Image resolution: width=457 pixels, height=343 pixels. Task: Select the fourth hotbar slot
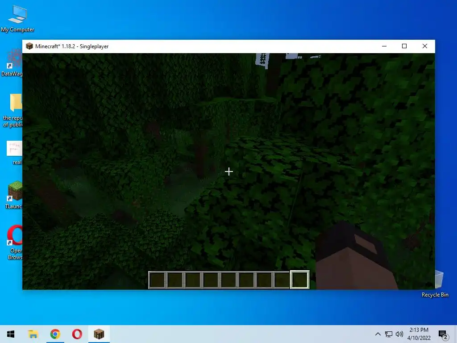click(211, 280)
